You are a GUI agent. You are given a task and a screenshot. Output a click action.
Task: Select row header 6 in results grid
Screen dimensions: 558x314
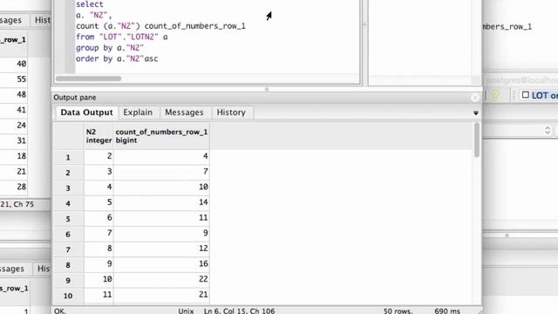point(68,235)
